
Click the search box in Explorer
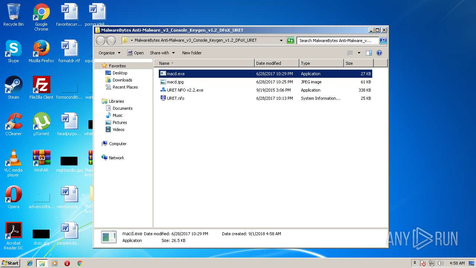point(338,41)
